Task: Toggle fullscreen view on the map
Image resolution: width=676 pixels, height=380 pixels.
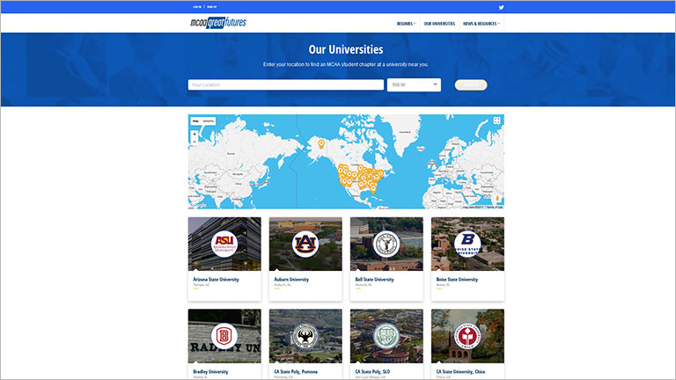Action: (496, 121)
